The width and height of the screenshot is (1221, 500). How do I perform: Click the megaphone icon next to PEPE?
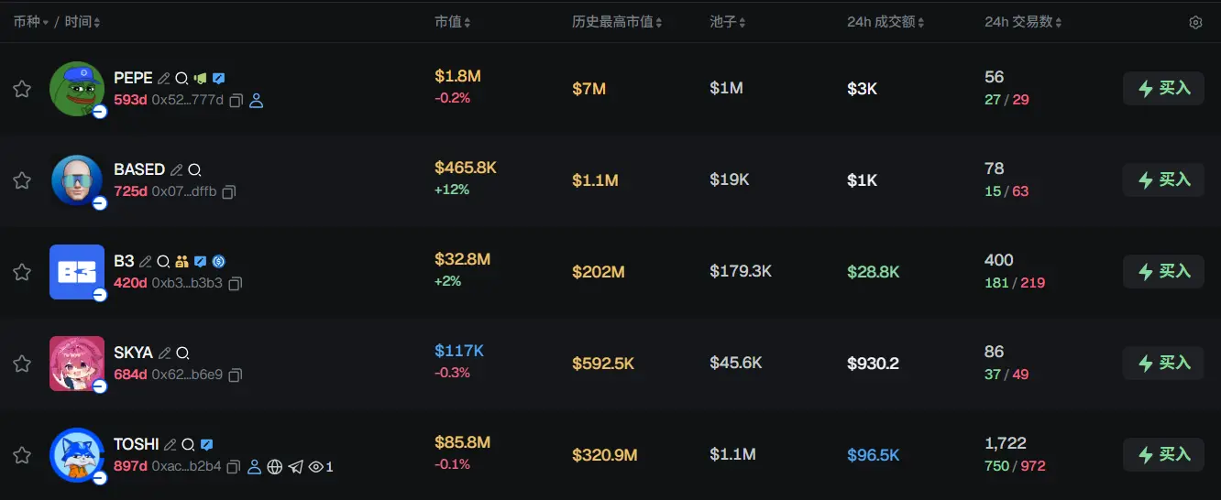[x=201, y=79]
